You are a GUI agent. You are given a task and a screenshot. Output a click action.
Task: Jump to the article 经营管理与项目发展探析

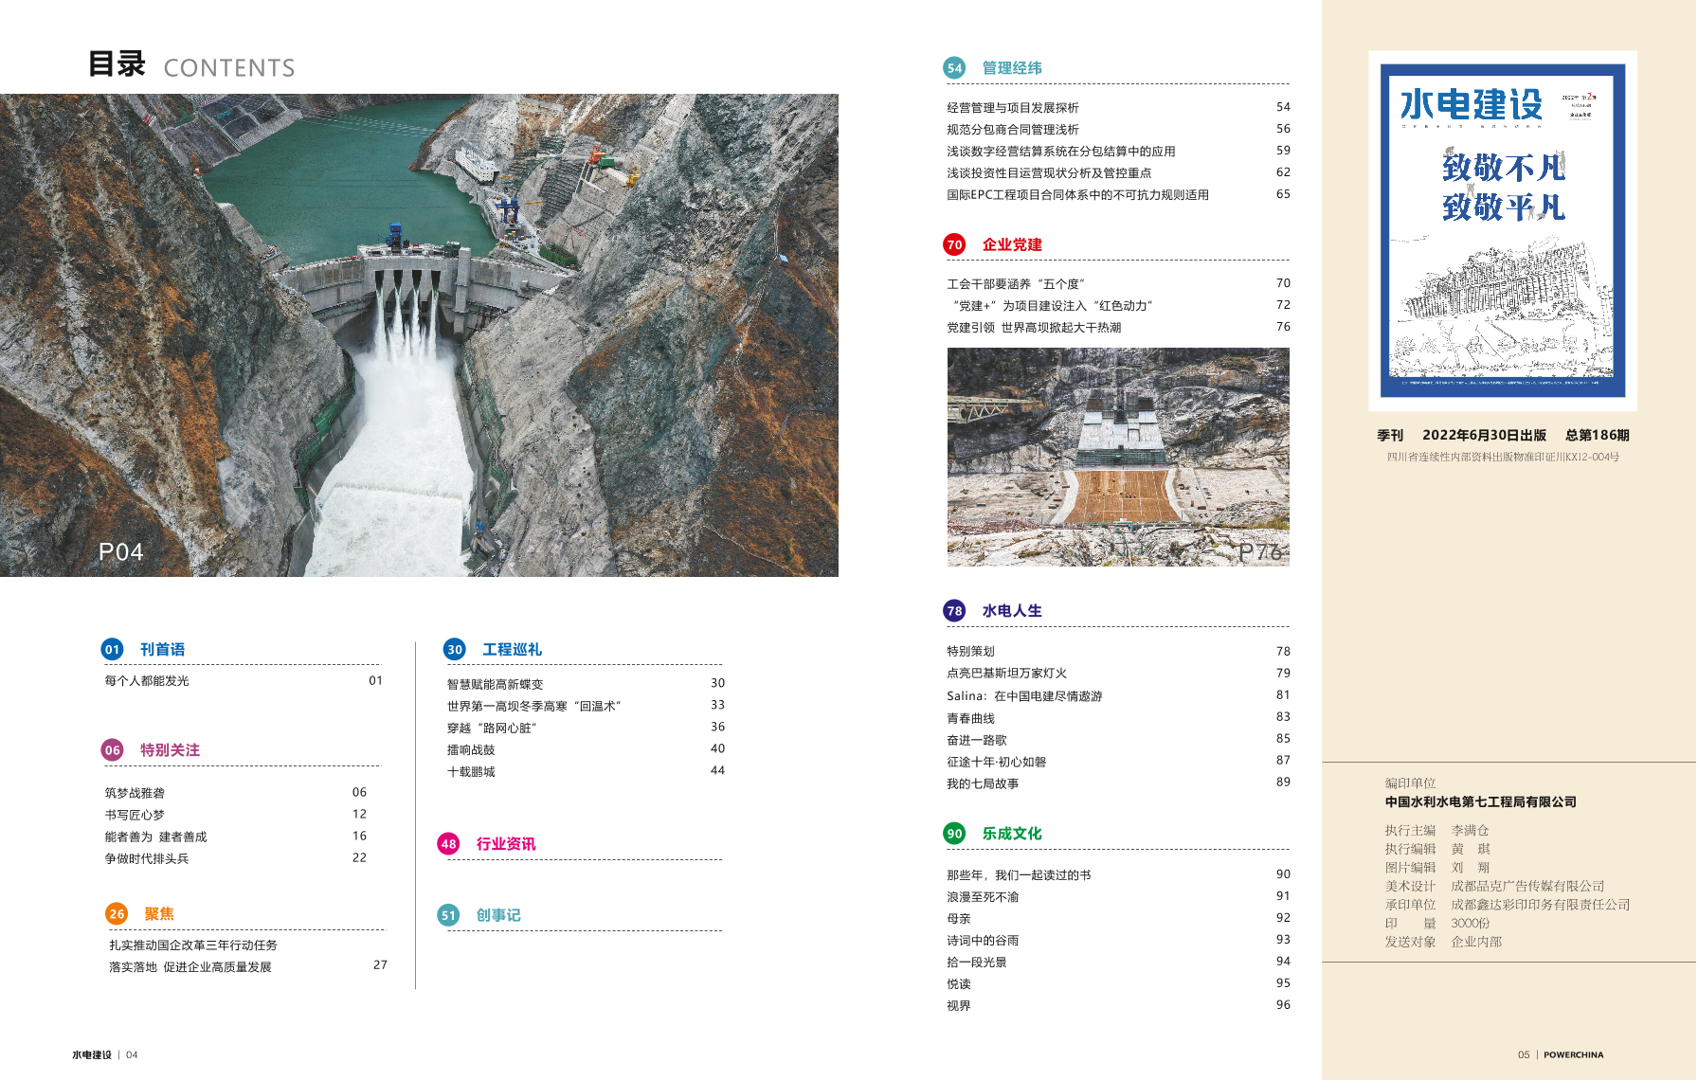coord(1012,108)
